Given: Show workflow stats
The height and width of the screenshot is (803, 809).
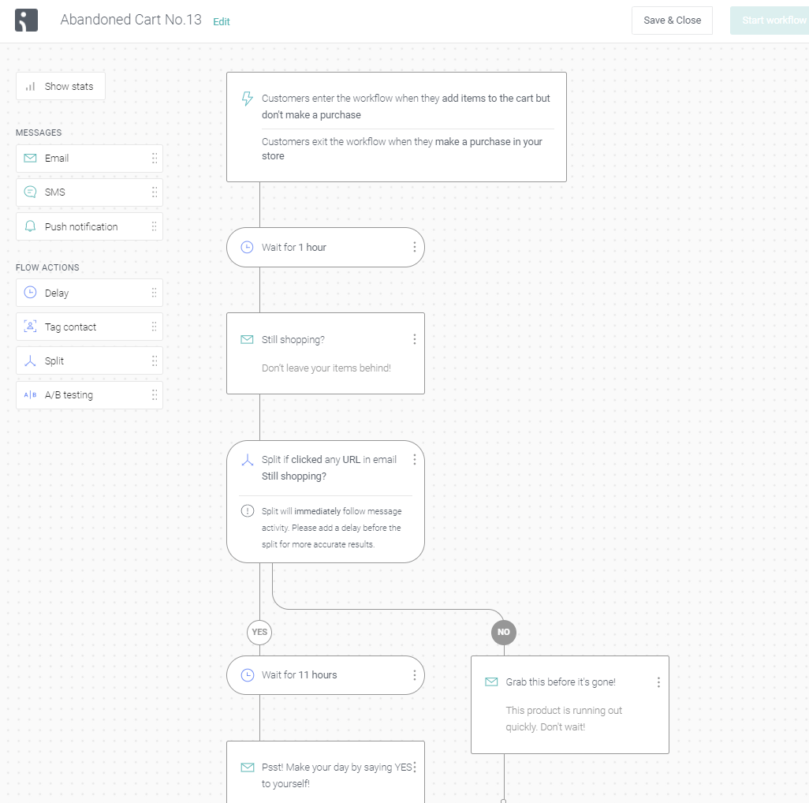Looking at the screenshot, I should pyautogui.click(x=61, y=86).
